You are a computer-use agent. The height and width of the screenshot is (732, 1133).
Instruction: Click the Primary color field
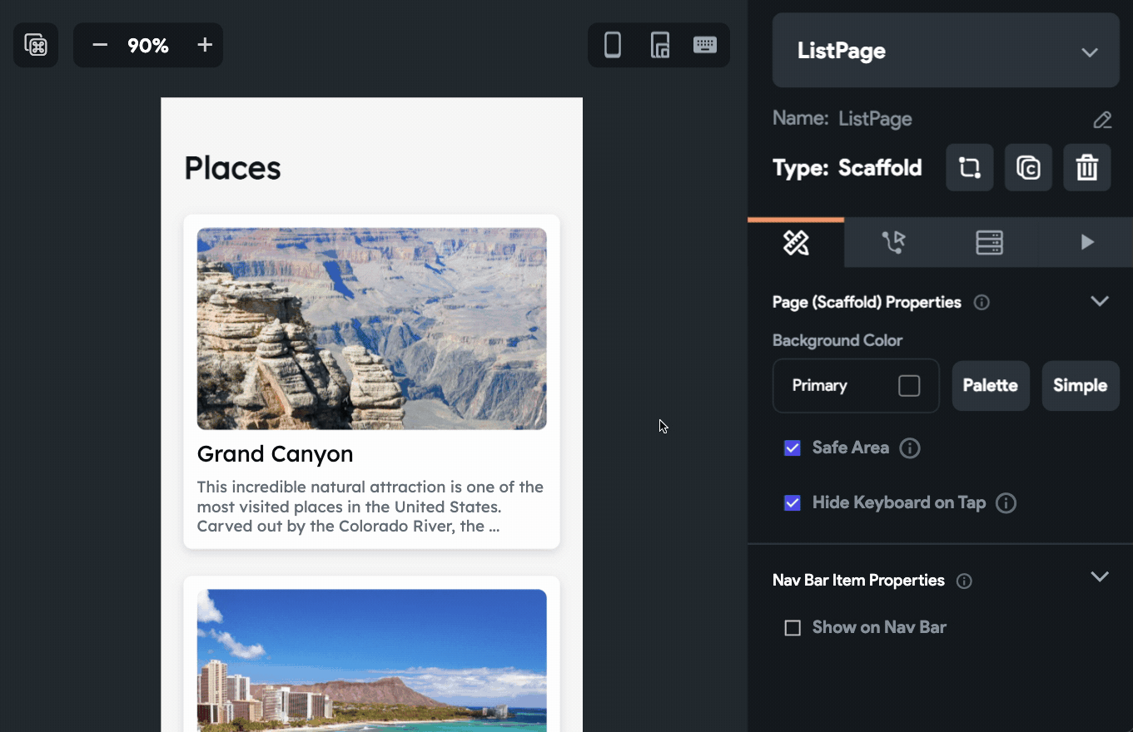[856, 386]
